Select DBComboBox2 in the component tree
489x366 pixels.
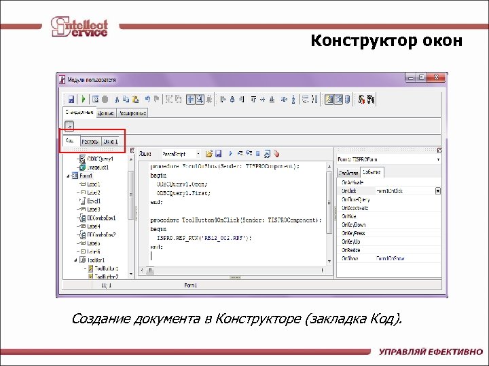pyautogui.click(x=101, y=235)
